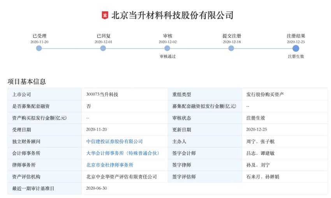Screen dimensions: 331x198
Task: Select the 审核 timeline node
Action: pyautogui.click(x=167, y=49)
